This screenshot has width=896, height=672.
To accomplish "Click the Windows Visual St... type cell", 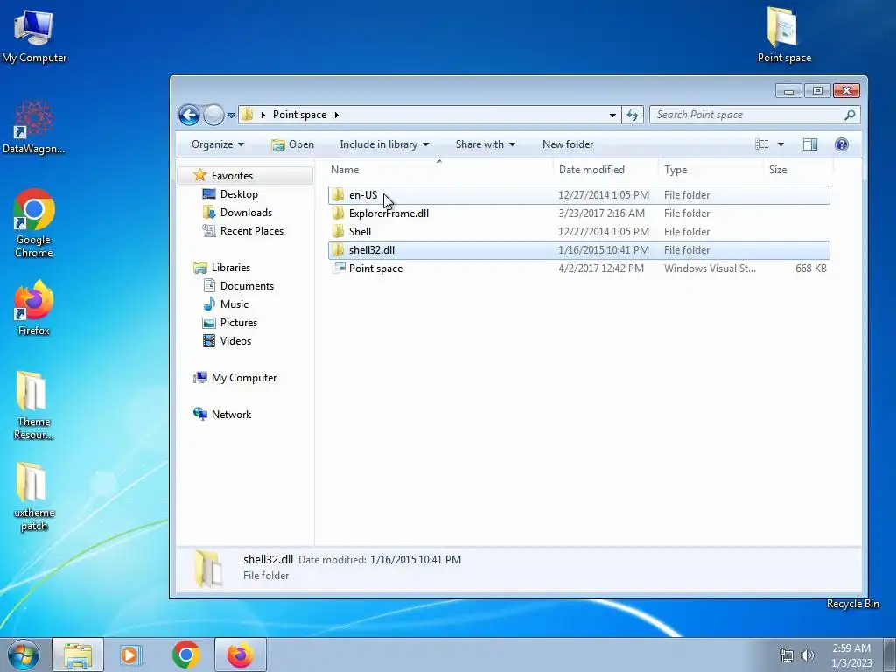I will tap(710, 268).
